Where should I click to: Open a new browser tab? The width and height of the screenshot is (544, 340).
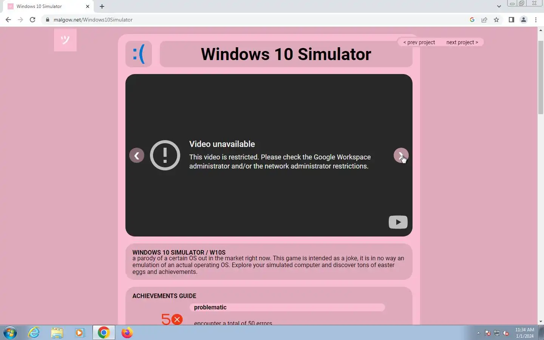pyautogui.click(x=102, y=6)
